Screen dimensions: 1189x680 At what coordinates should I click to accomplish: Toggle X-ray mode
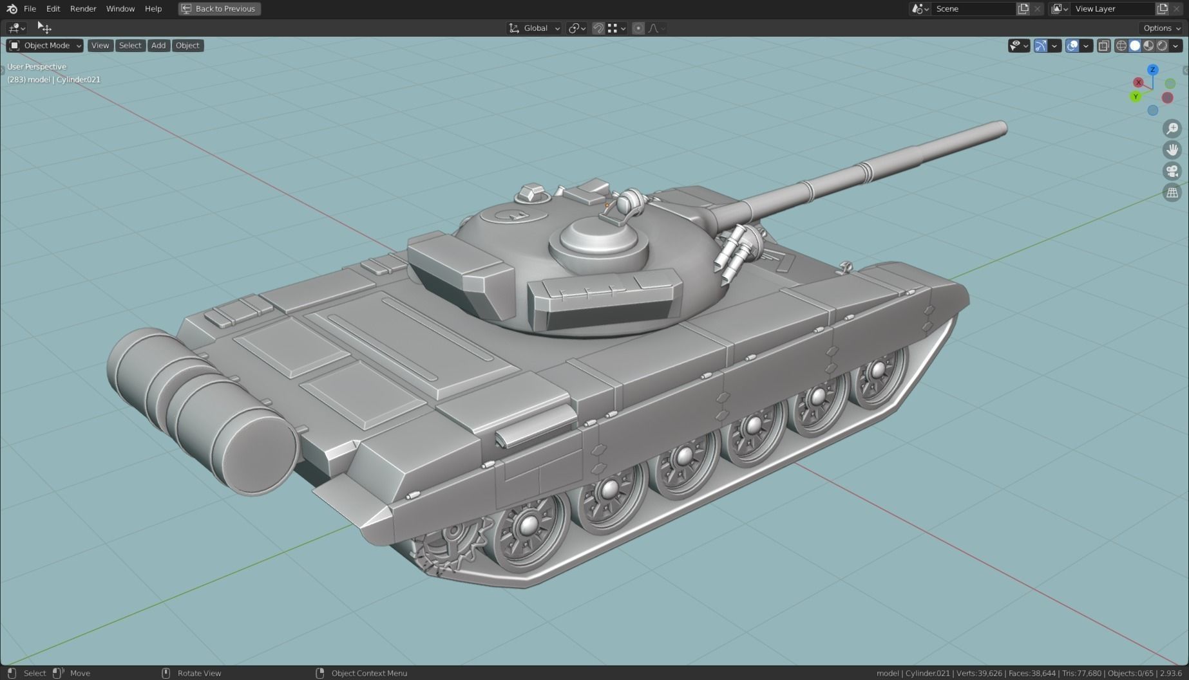point(1103,45)
